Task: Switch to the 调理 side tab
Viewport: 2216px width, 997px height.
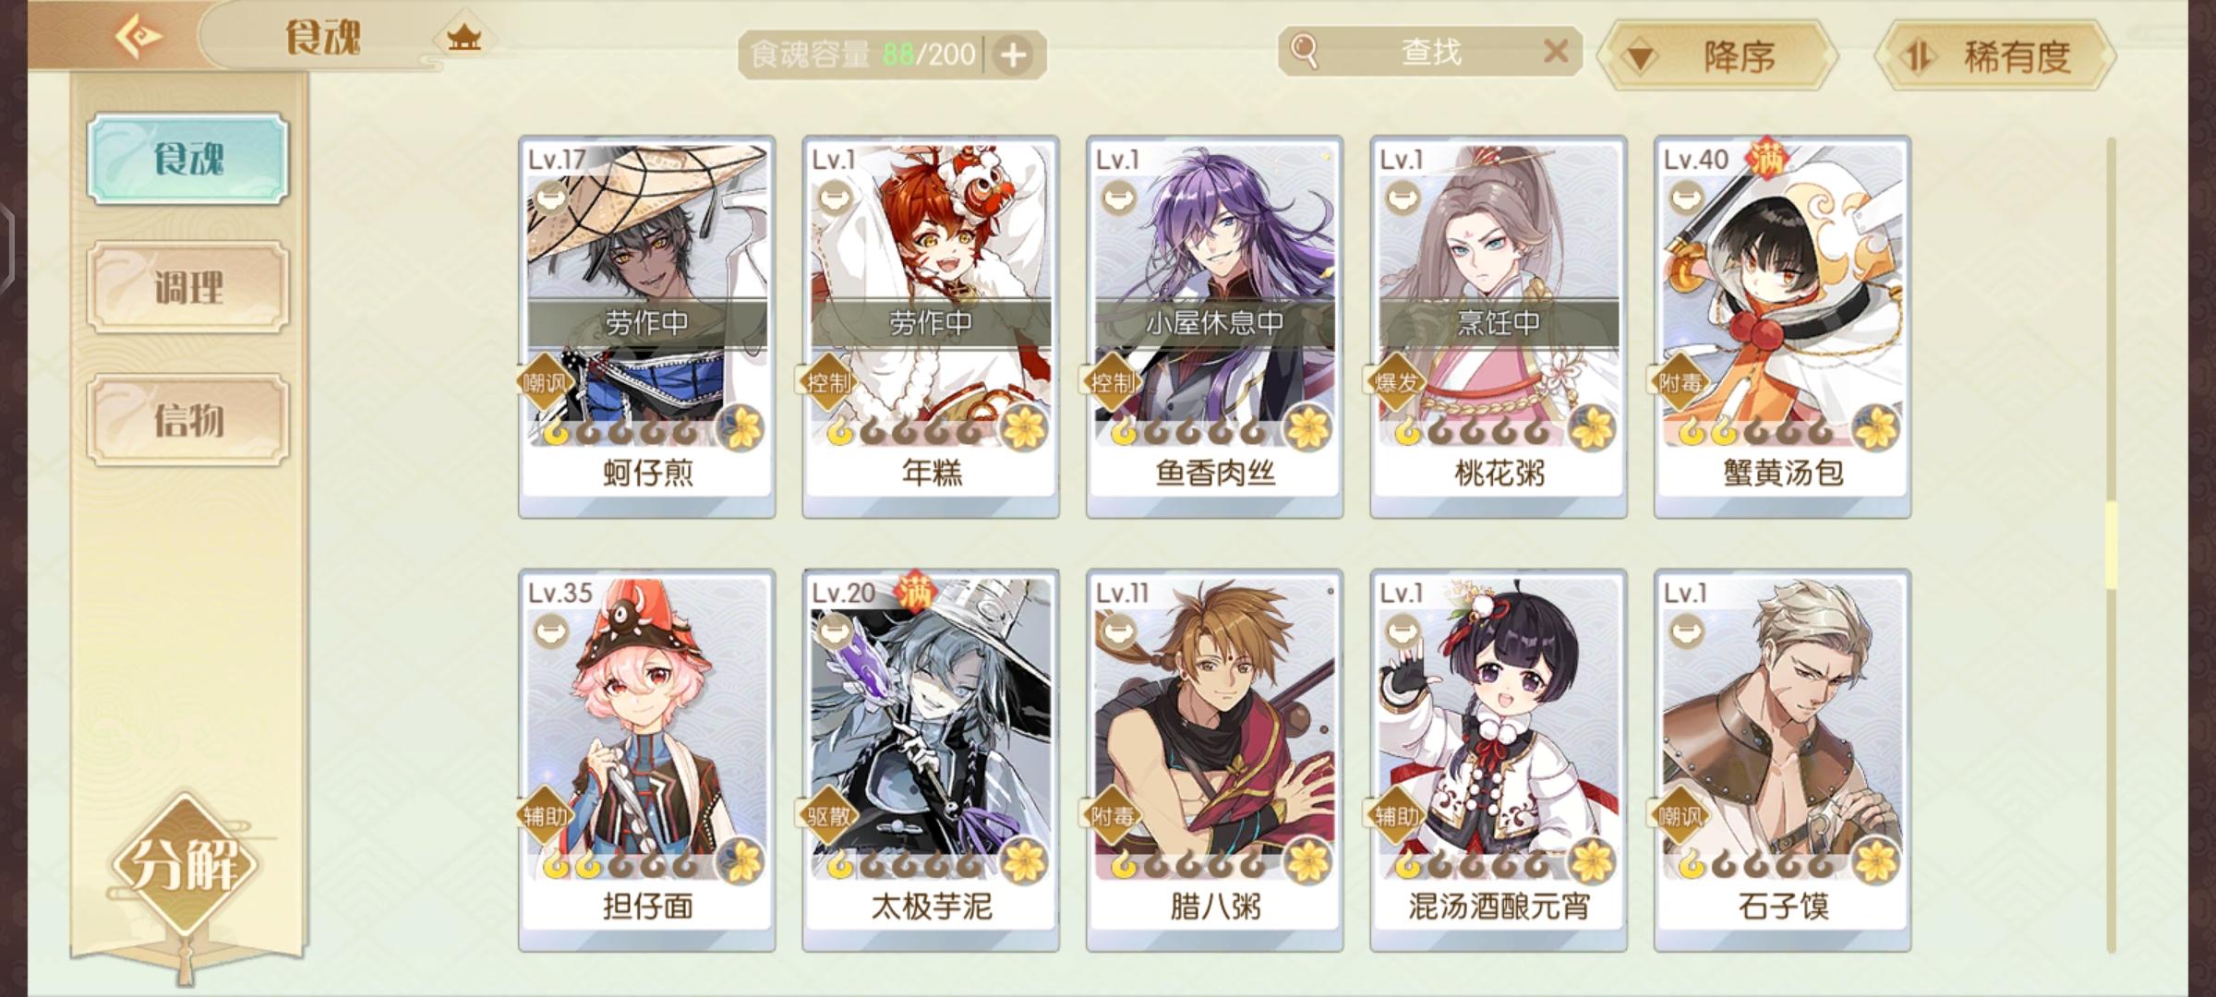Action: 188,287
